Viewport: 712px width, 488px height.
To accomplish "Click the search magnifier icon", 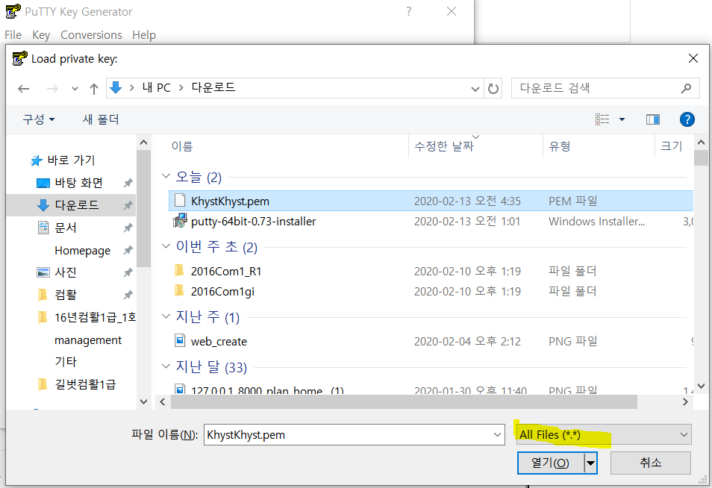I will pyautogui.click(x=686, y=88).
